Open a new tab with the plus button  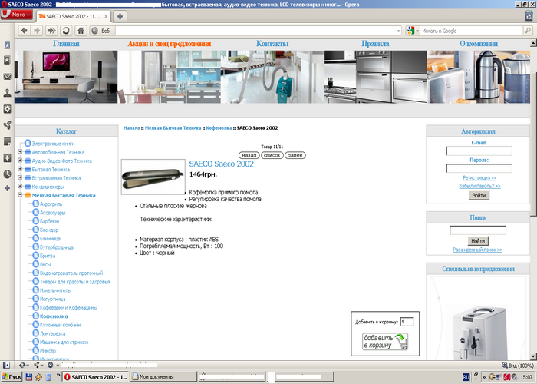coord(120,16)
